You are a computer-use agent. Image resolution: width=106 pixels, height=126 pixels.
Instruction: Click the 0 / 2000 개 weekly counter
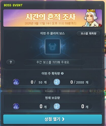pyautogui.click(x=79, y=82)
